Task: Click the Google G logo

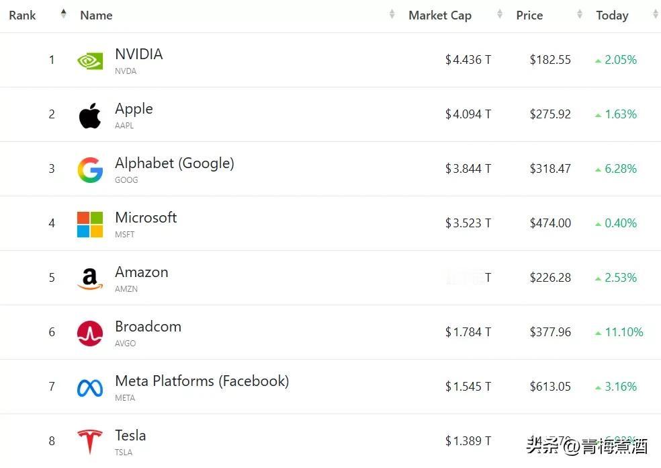Action: click(x=90, y=170)
